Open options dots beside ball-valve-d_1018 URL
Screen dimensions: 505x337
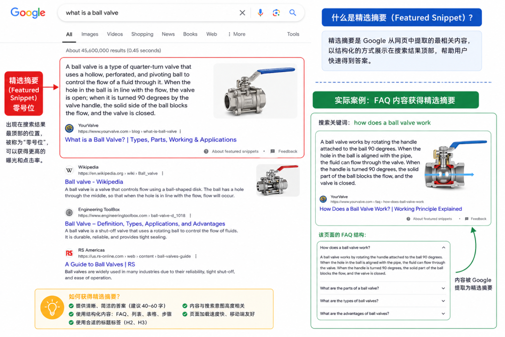click(190, 215)
